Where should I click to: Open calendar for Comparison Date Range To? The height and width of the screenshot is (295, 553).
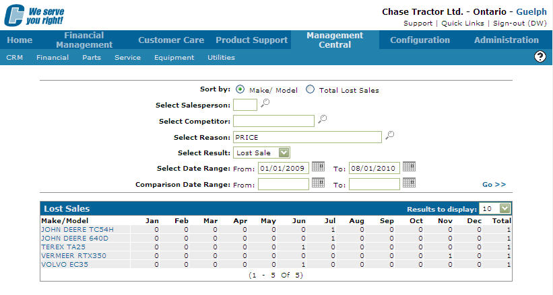(x=409, y=183)
